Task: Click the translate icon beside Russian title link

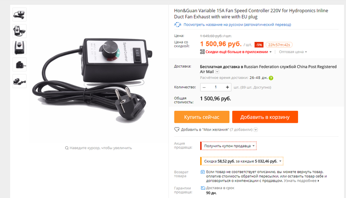Action: click(x=177, y=25)
